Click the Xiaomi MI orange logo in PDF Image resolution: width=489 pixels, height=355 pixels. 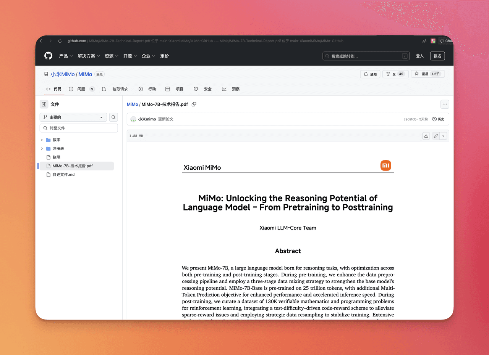(386, 165)
